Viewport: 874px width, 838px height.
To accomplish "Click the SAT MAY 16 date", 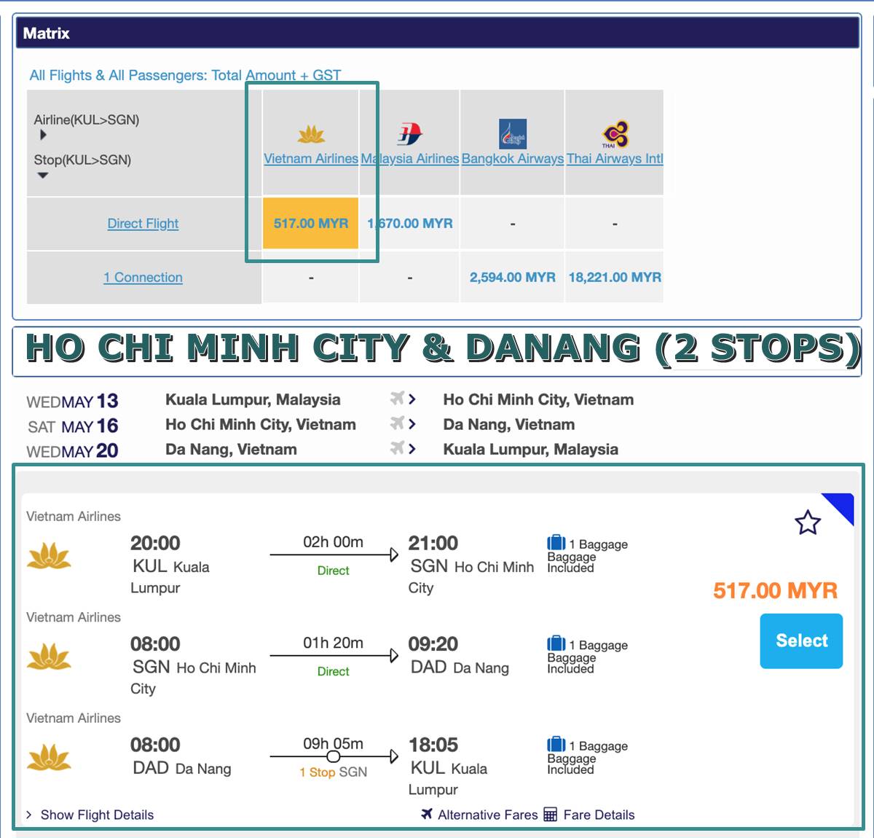I will pos(72,426).
